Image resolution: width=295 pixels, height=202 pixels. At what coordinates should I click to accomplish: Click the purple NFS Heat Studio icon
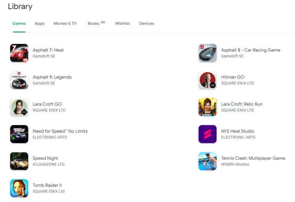207,134
